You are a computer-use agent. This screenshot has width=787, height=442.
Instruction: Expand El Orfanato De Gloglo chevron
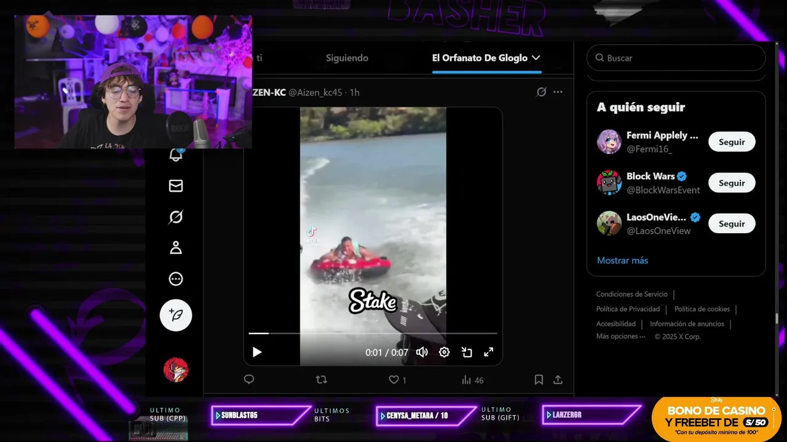[x=536, y=58]
